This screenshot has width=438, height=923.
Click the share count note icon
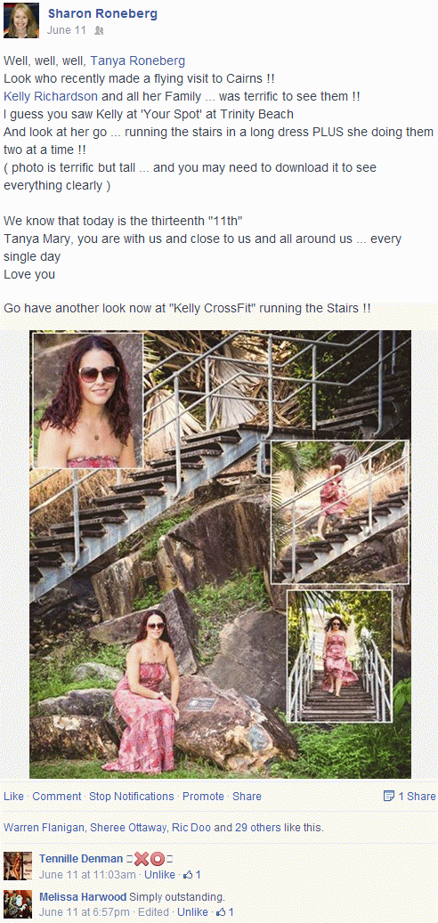(x=388, y=797)
